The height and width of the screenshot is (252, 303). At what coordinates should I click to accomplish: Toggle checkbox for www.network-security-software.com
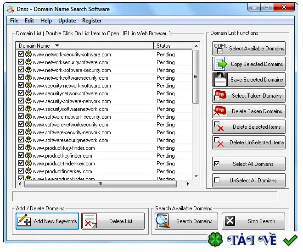click(x=21, y=54)
